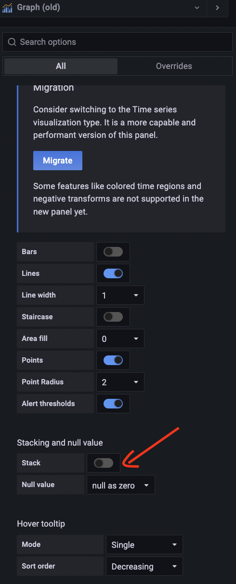Click the search magnifier icon

(13, 42)
